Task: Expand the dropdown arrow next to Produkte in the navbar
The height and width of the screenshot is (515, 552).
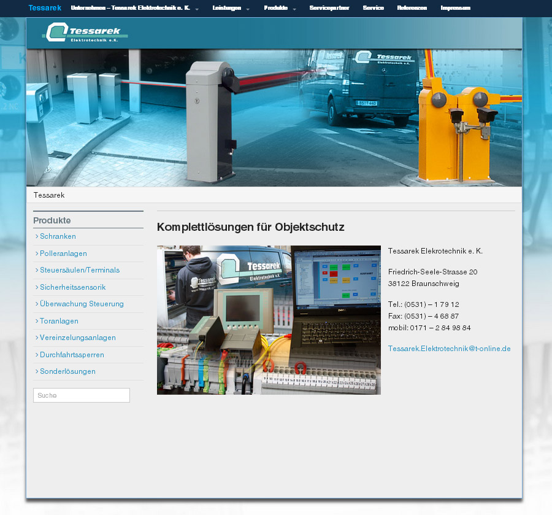Action: (x=294, y=9)
